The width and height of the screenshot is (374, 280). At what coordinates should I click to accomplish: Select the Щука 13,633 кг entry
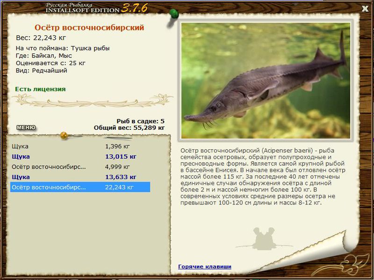pos(80,177)
